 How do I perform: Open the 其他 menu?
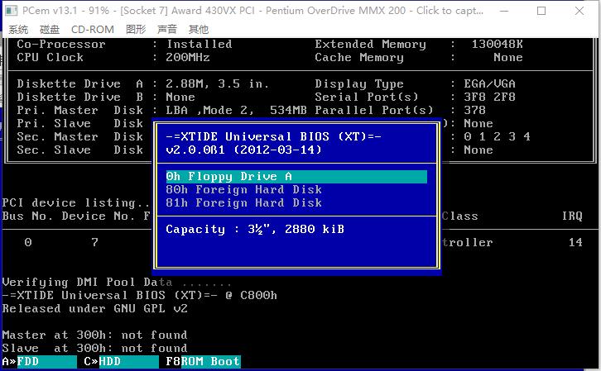click(199, 30)
